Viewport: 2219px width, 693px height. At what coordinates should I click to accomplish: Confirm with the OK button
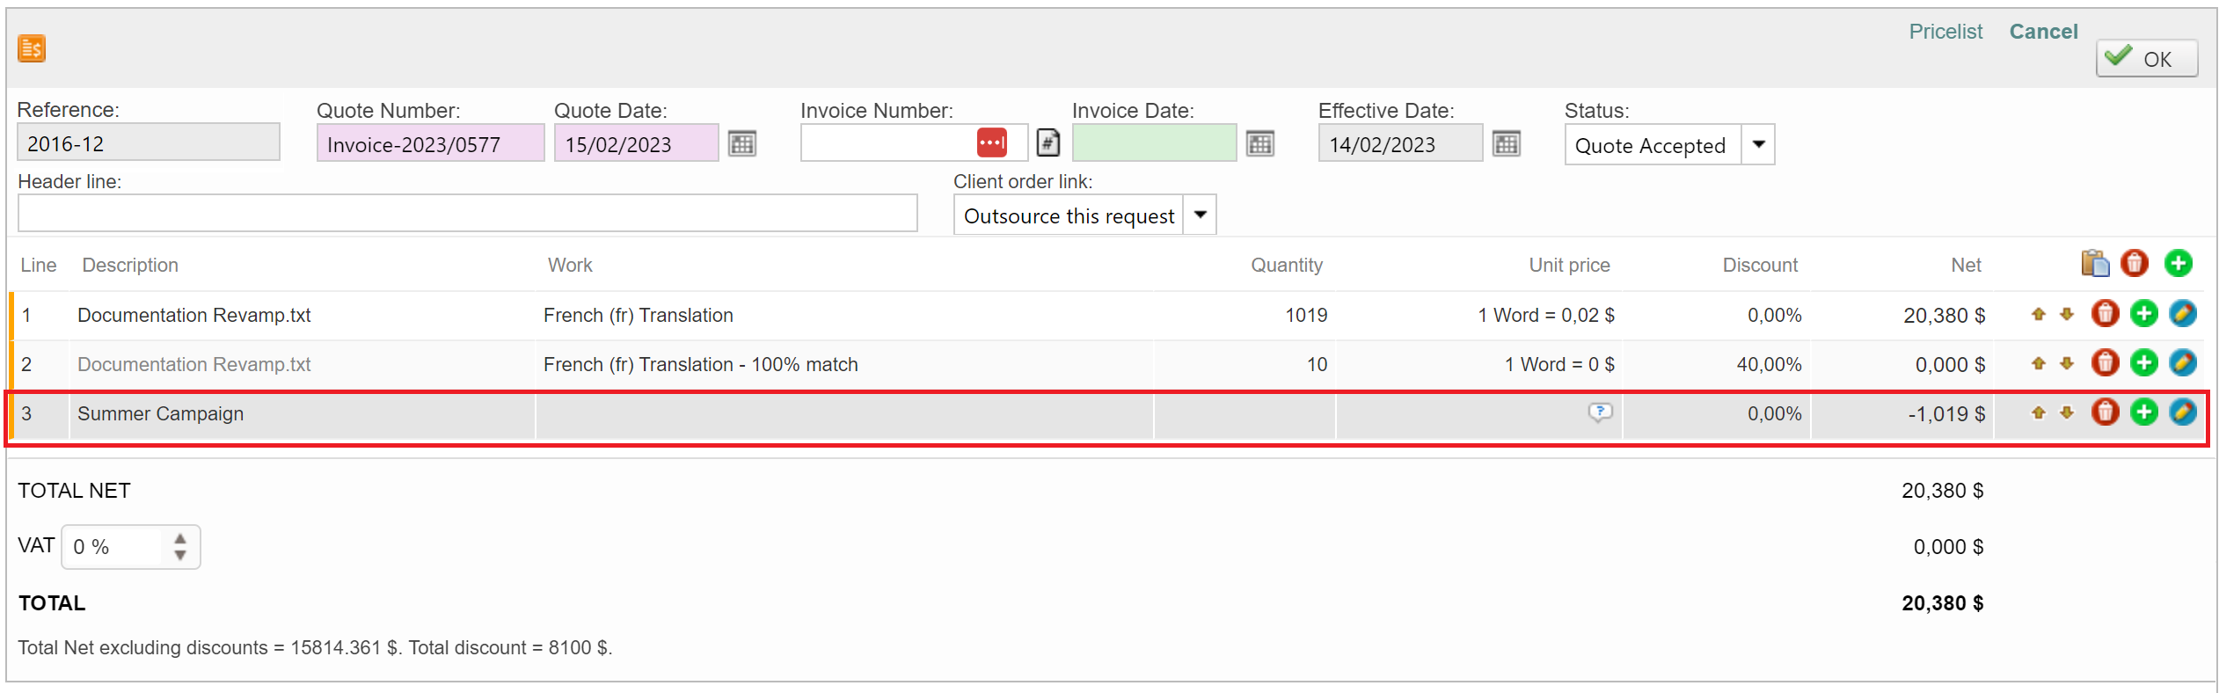coord(2146,59)
